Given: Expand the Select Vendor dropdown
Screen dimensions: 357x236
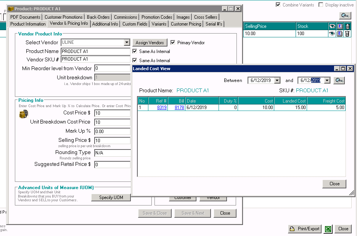Looking at the screenshot, I should [127, 43].
